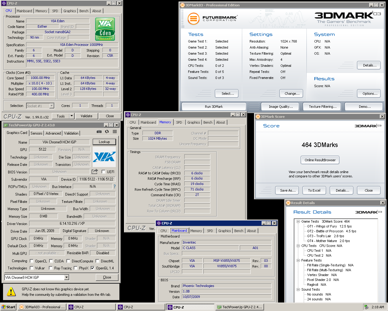Switch to 3DMark03 Professional taskbar item
Viewport: 388px width, 311px height.
point(42,307)
